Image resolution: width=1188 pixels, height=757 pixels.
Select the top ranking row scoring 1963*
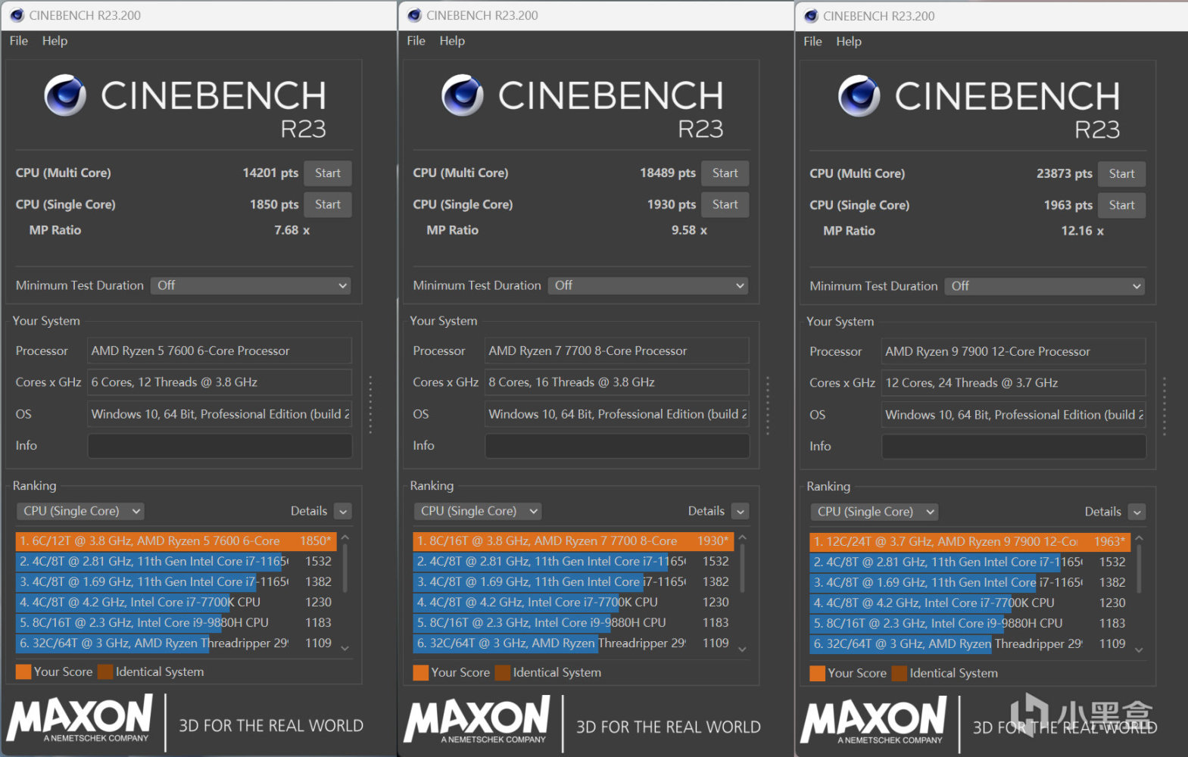970,541
